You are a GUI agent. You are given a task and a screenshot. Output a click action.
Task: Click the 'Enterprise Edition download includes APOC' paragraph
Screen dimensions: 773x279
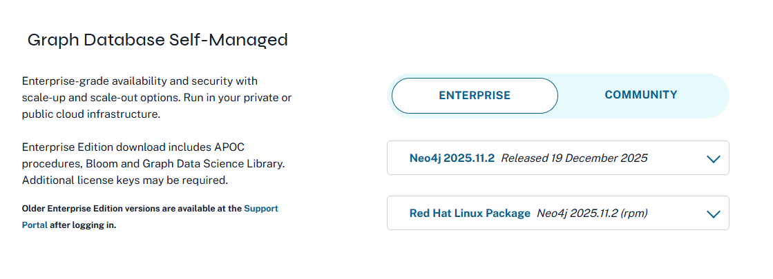pyautogui.click(x=153, y=163)
